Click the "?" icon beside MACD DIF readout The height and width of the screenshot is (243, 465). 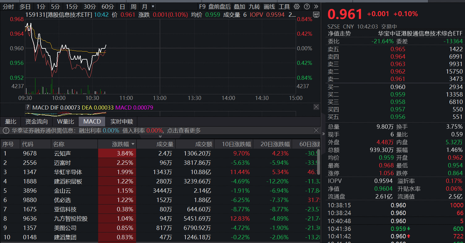tap(29, 107)
